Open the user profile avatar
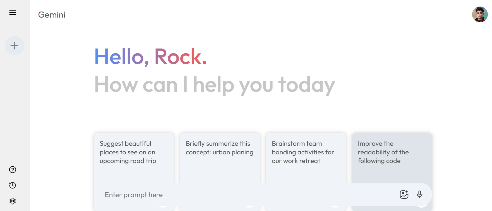The image size is (492, 211). [x=480, y=14]
